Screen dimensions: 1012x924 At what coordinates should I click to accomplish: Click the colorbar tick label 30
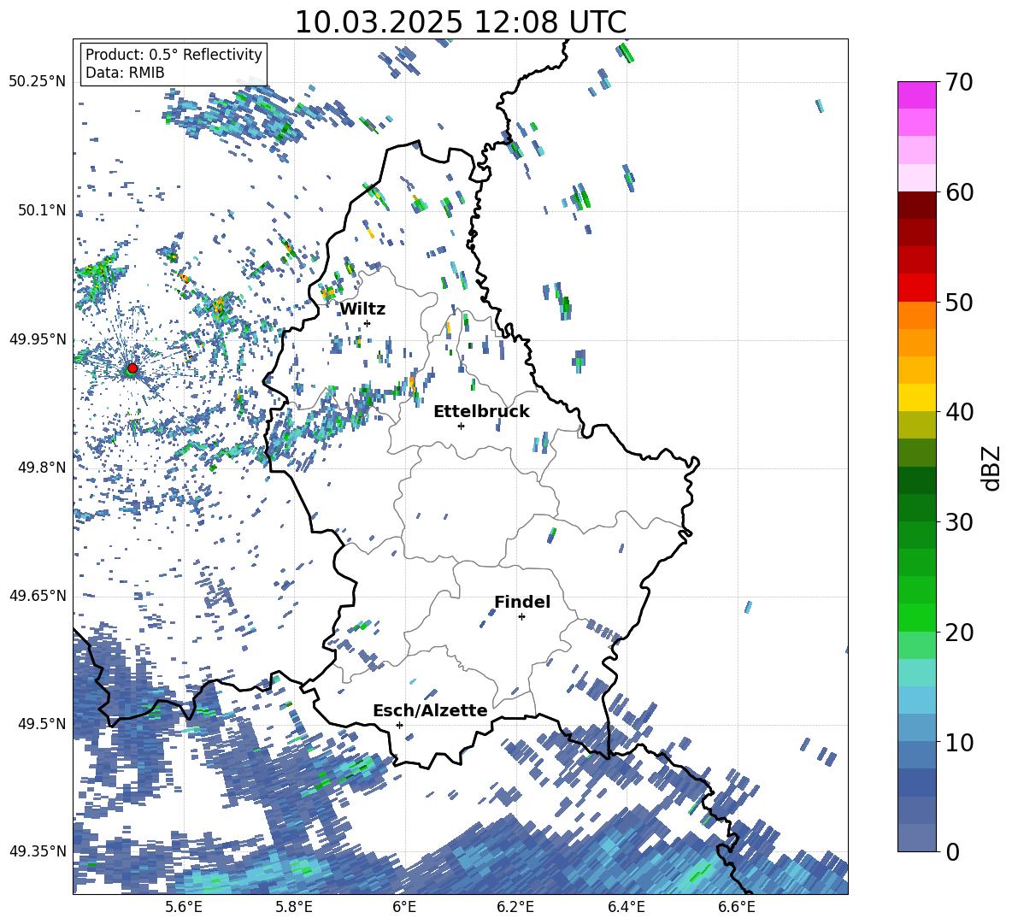pyautogui.click(x=959, y=522)
